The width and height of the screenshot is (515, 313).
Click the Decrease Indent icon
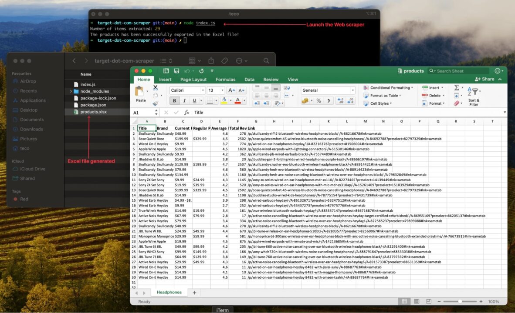[257, 103]
